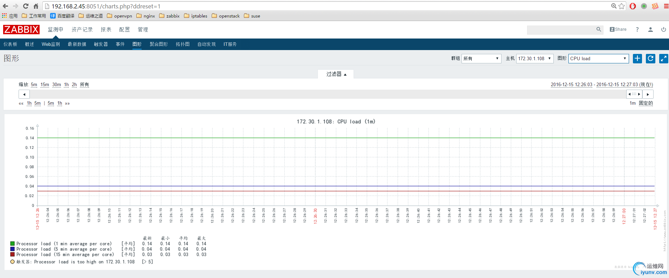The width and height of the screenshot is (669, 278).
Task: Zoom graph to 所有 all period
Action: click(84, 84)
